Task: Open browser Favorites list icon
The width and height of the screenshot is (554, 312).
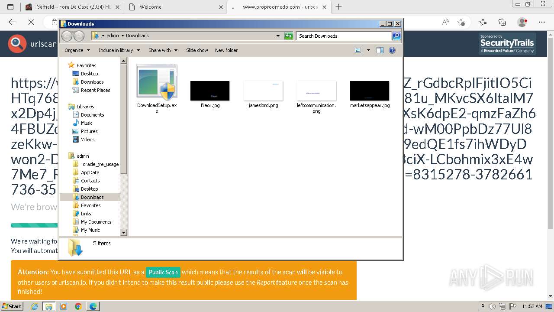Action: 483,22
